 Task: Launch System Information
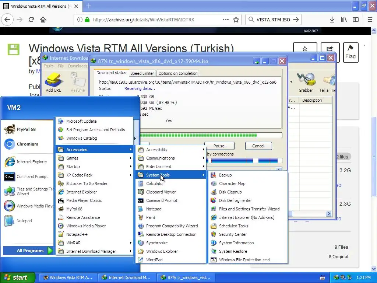click(248, 243)
